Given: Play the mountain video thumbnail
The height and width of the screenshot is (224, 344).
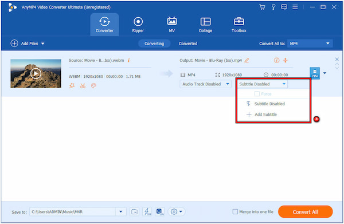Looking at the screenshot, I should coord(36,73).
